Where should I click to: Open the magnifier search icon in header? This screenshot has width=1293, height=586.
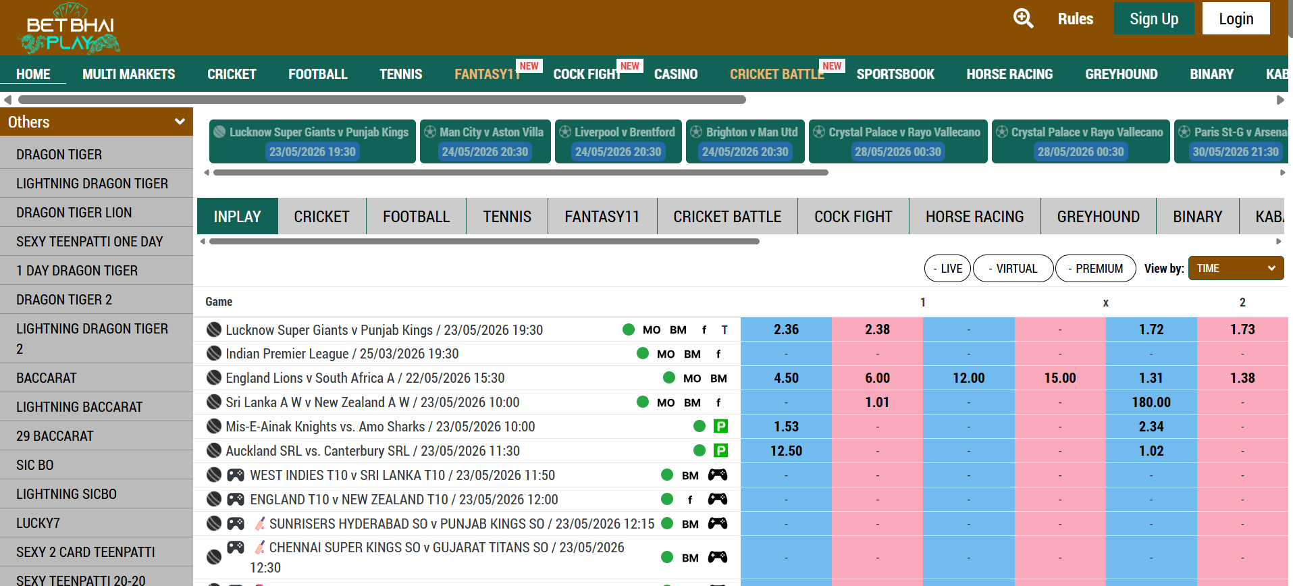click(1024, 18)
